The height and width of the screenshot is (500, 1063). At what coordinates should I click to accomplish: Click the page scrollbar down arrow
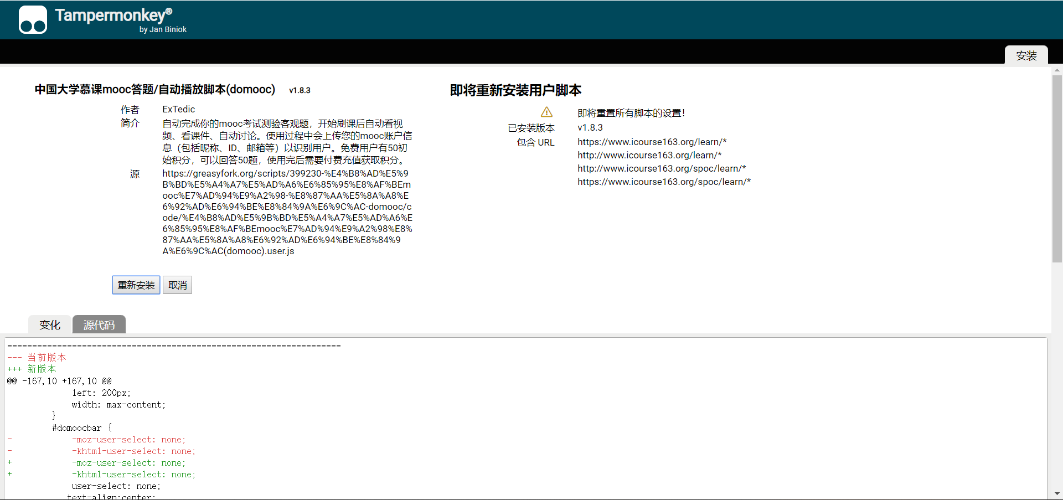[1057, 494]
